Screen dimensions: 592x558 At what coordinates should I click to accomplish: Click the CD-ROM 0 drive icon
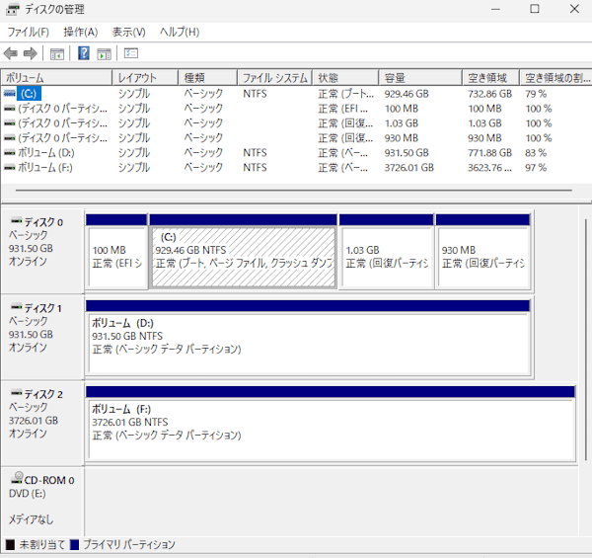coord(17,478)
